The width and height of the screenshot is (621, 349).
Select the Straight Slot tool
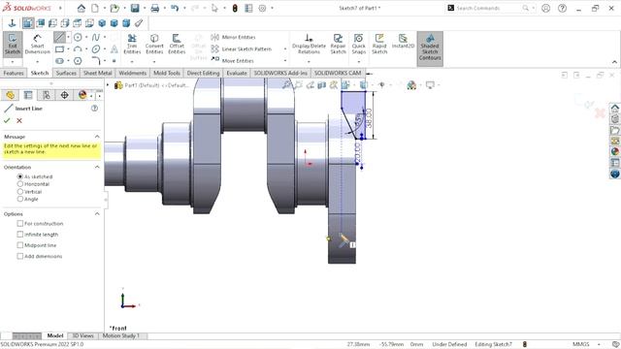59,61
